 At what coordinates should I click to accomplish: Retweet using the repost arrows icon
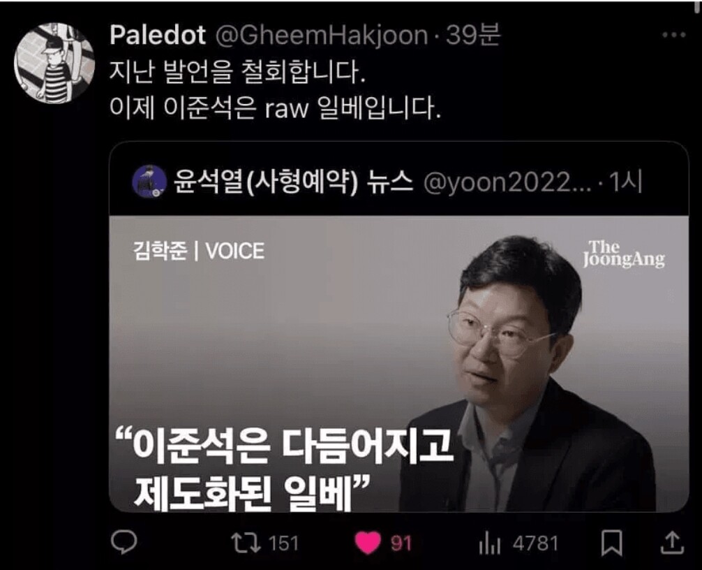246,543
